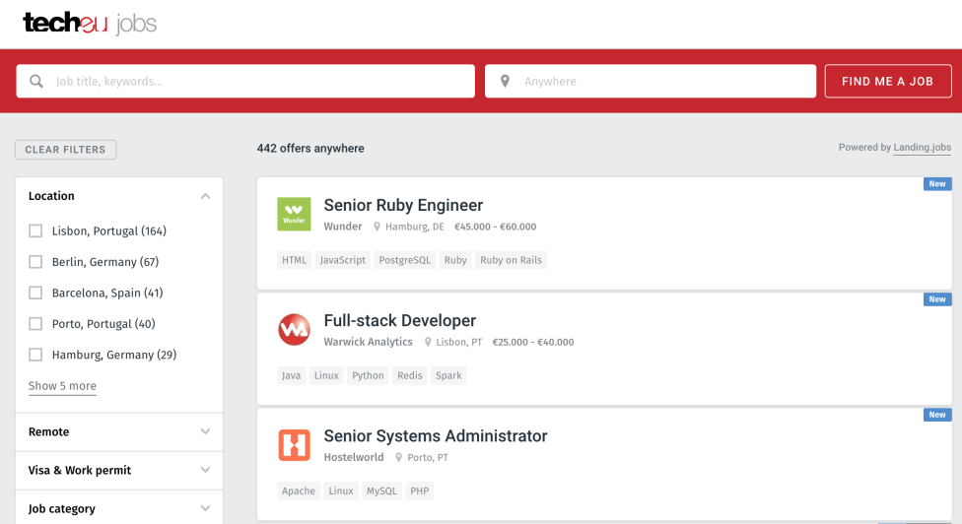Viewport: 962px width, 524px height.
Task: Check the Lisbon, Portugal filter
Action: click(35, 231)
